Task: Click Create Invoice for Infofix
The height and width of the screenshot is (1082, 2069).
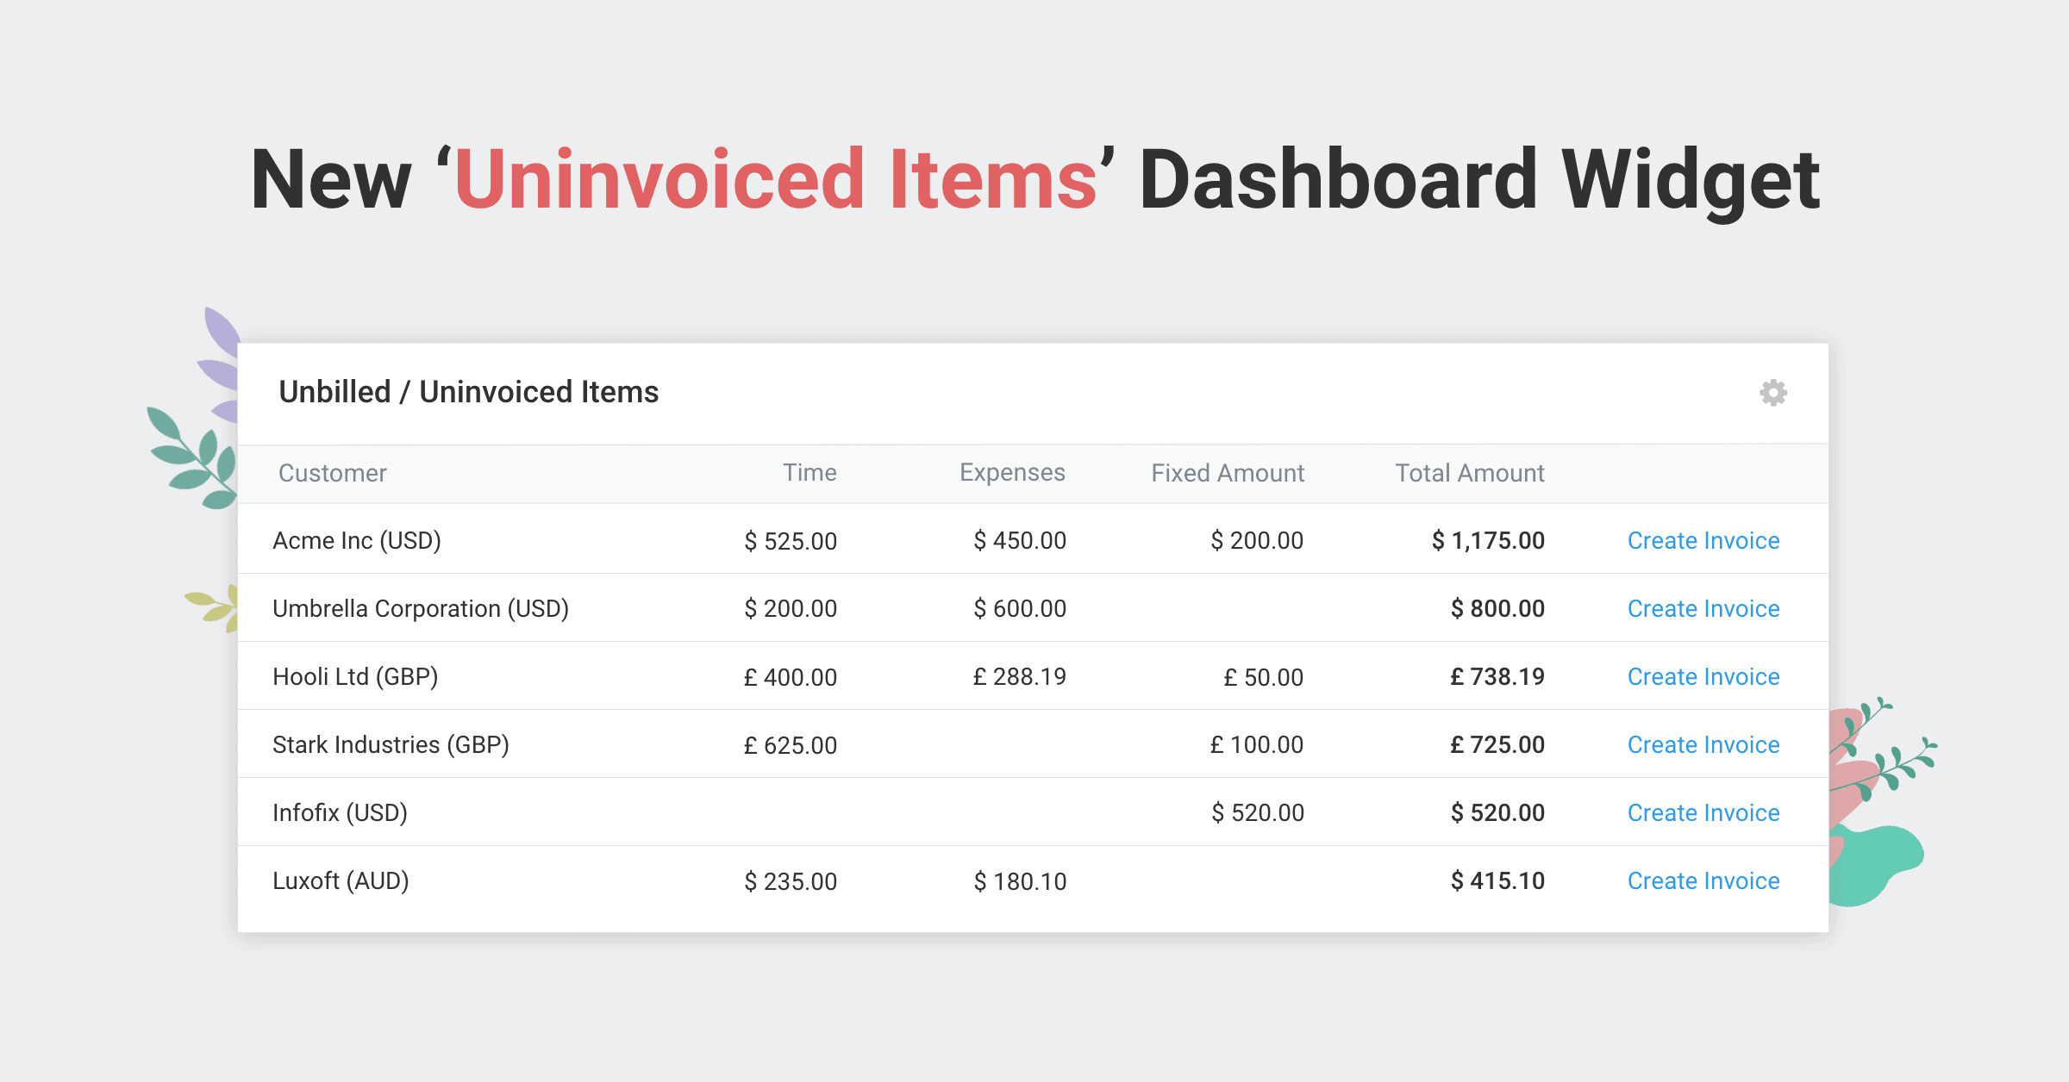Action: (x=1703, y=812)
